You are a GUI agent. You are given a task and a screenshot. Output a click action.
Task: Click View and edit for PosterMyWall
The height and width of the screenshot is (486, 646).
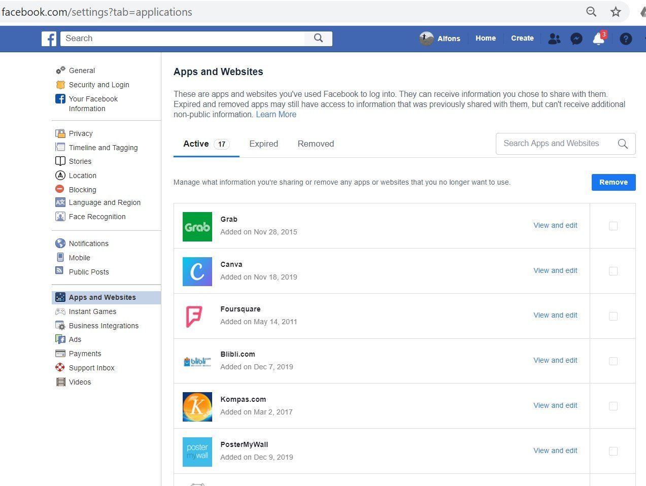pyautogui.click(x=555, y=450)
